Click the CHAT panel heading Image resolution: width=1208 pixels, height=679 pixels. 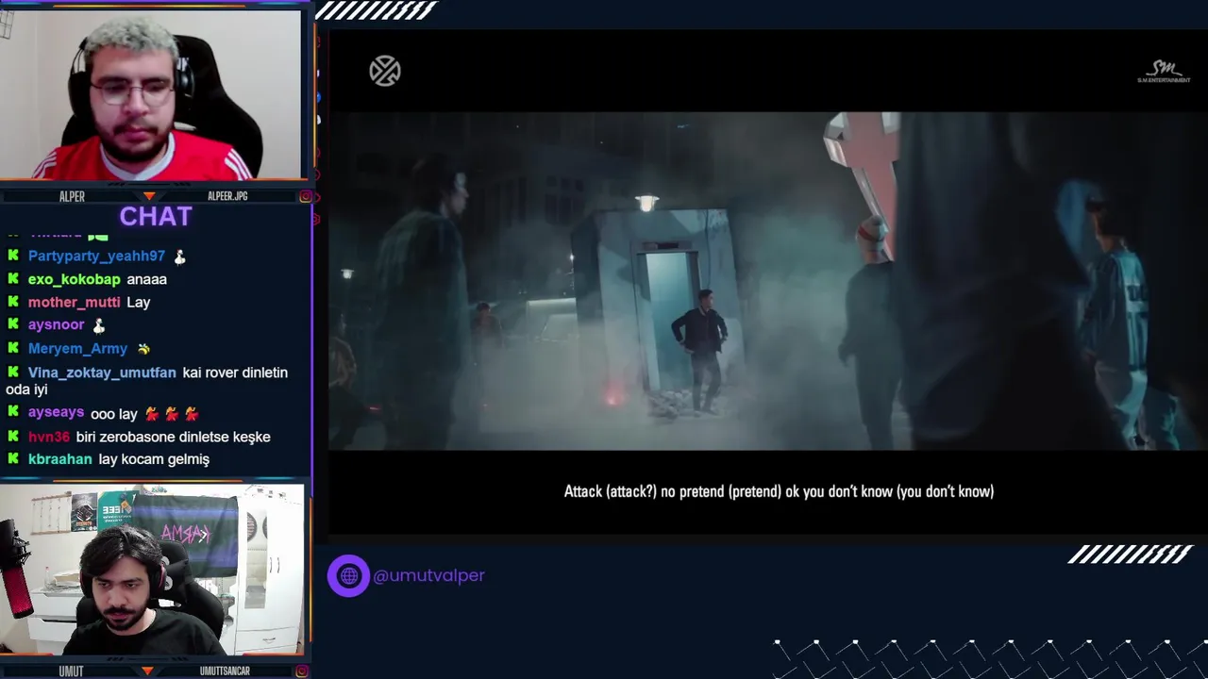click(x=156, y=217)
